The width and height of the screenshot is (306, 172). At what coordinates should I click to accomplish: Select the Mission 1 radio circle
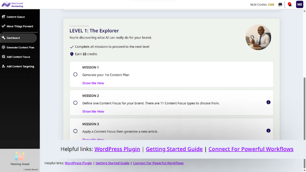(x=75, y=75)
